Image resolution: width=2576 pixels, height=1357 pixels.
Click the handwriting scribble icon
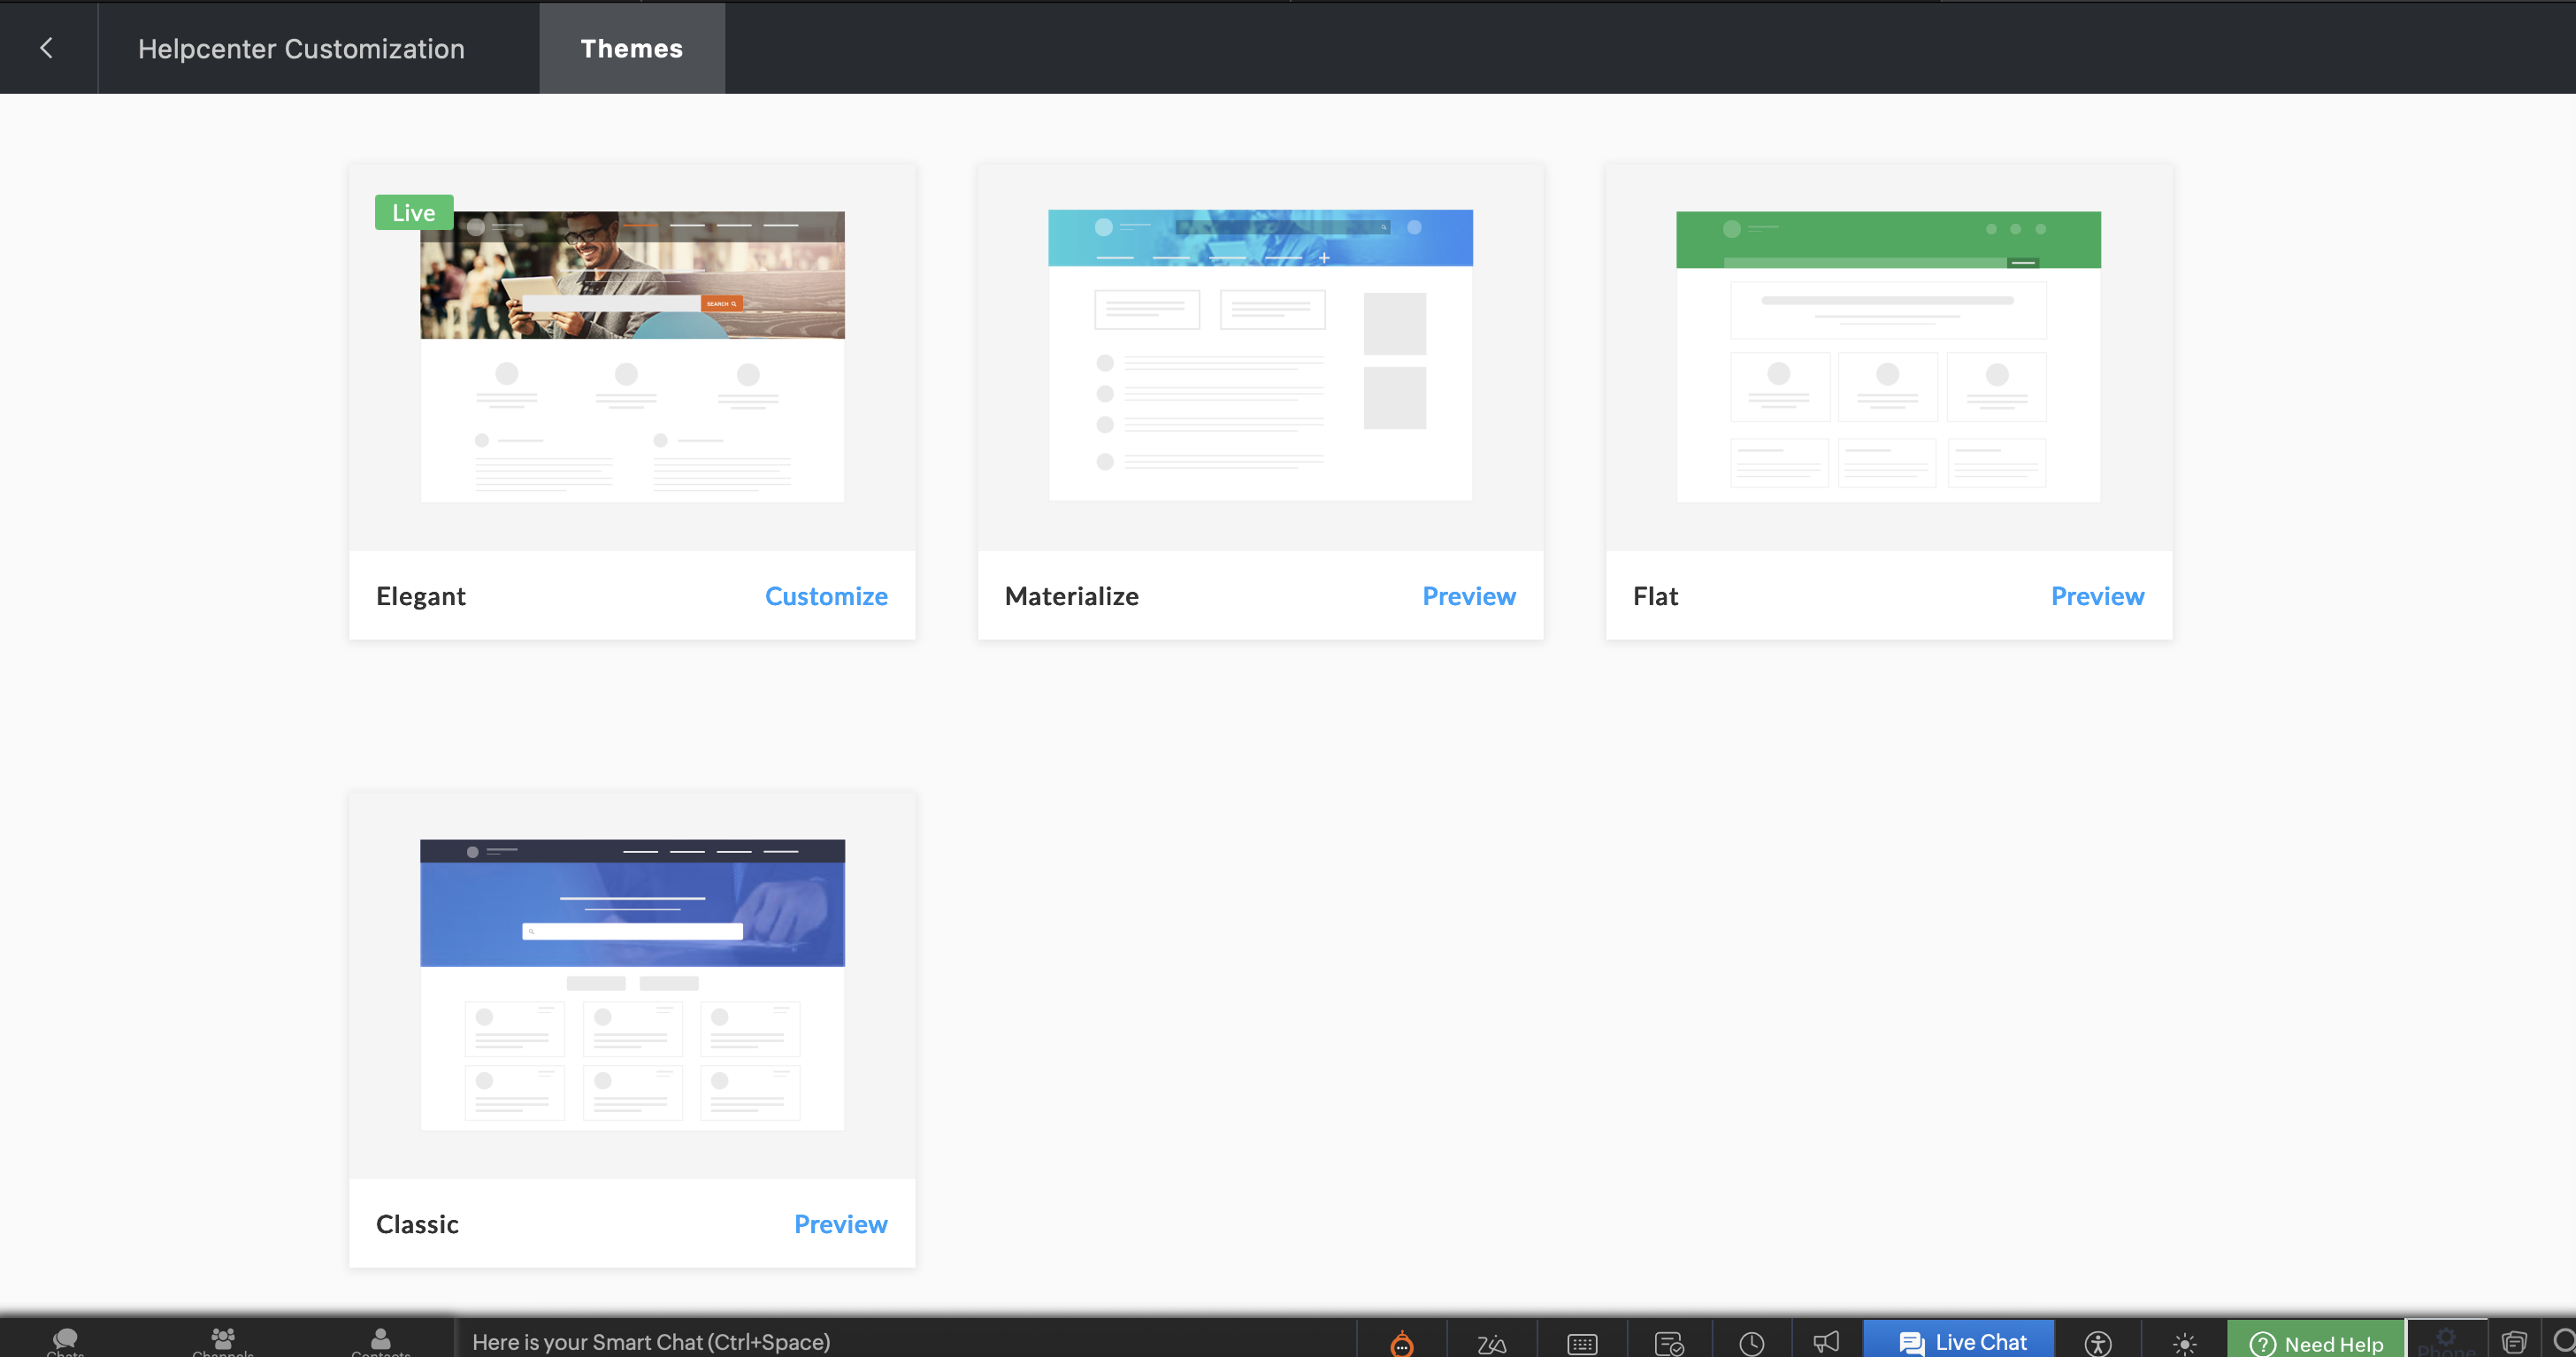1491,1343
